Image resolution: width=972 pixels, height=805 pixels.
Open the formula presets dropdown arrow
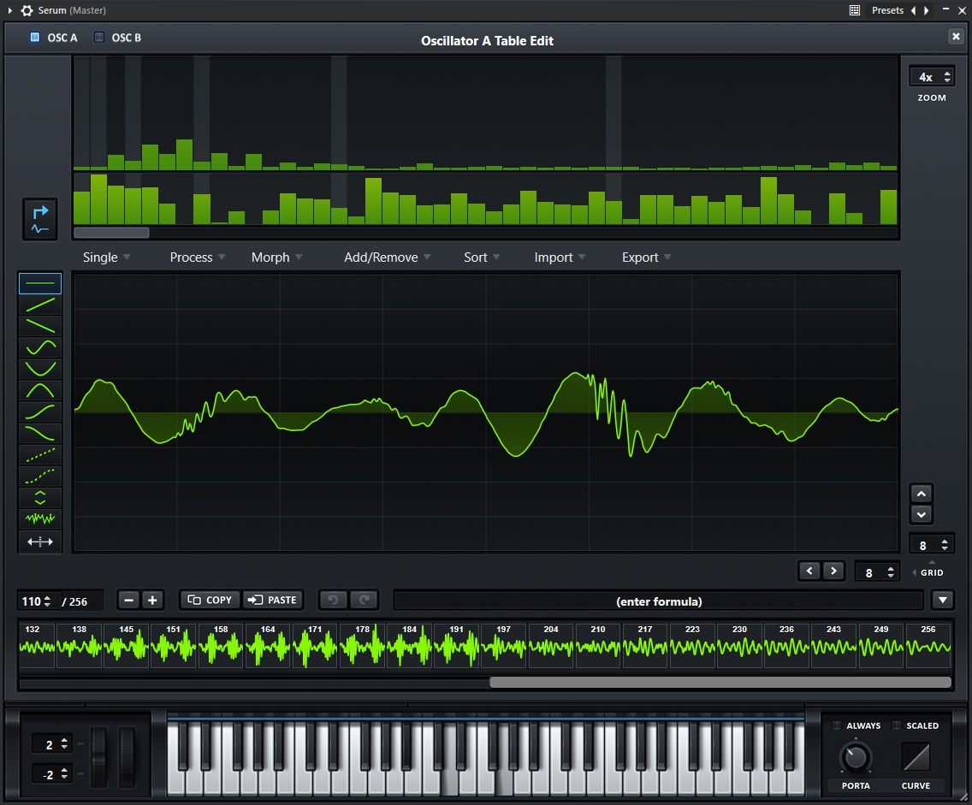coord(942,601)
